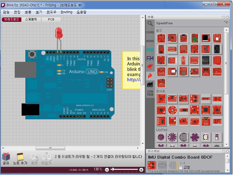This screenshot has width=233, height=175.
Task: Click the Arduino board reset button
Action: [x=32, y=54]
